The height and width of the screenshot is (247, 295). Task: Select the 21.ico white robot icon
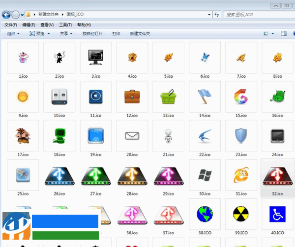pyautogui.click(x=168, y=136)
